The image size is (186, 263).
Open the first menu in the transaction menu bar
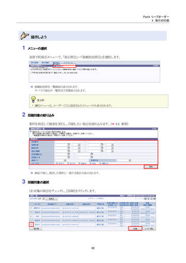35,63
